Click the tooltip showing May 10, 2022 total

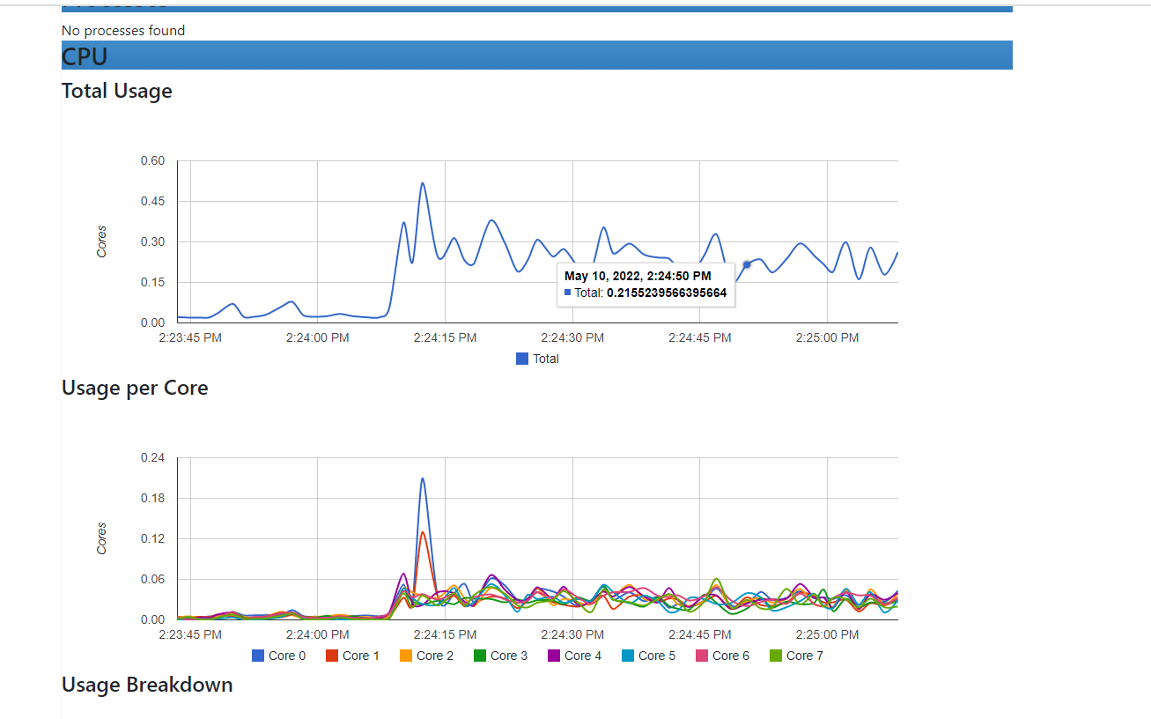coord(646,285)
